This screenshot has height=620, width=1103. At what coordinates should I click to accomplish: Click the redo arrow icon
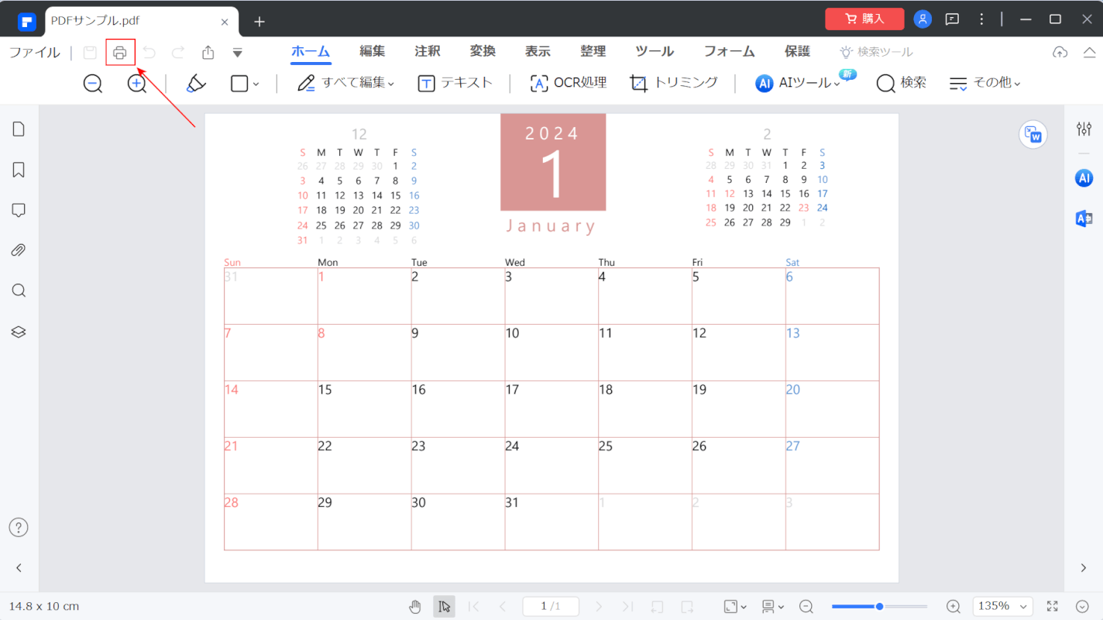[178, 53]
